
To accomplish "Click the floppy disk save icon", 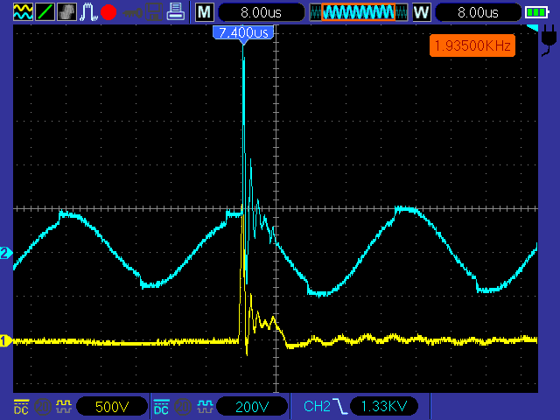I will pyautogui.click(x=153, y=12).
